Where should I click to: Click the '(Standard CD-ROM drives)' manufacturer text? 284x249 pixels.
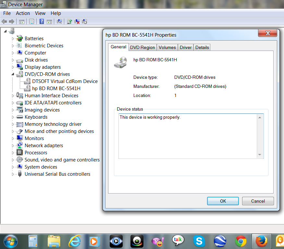pyautogui.click(x=200, y=86)
